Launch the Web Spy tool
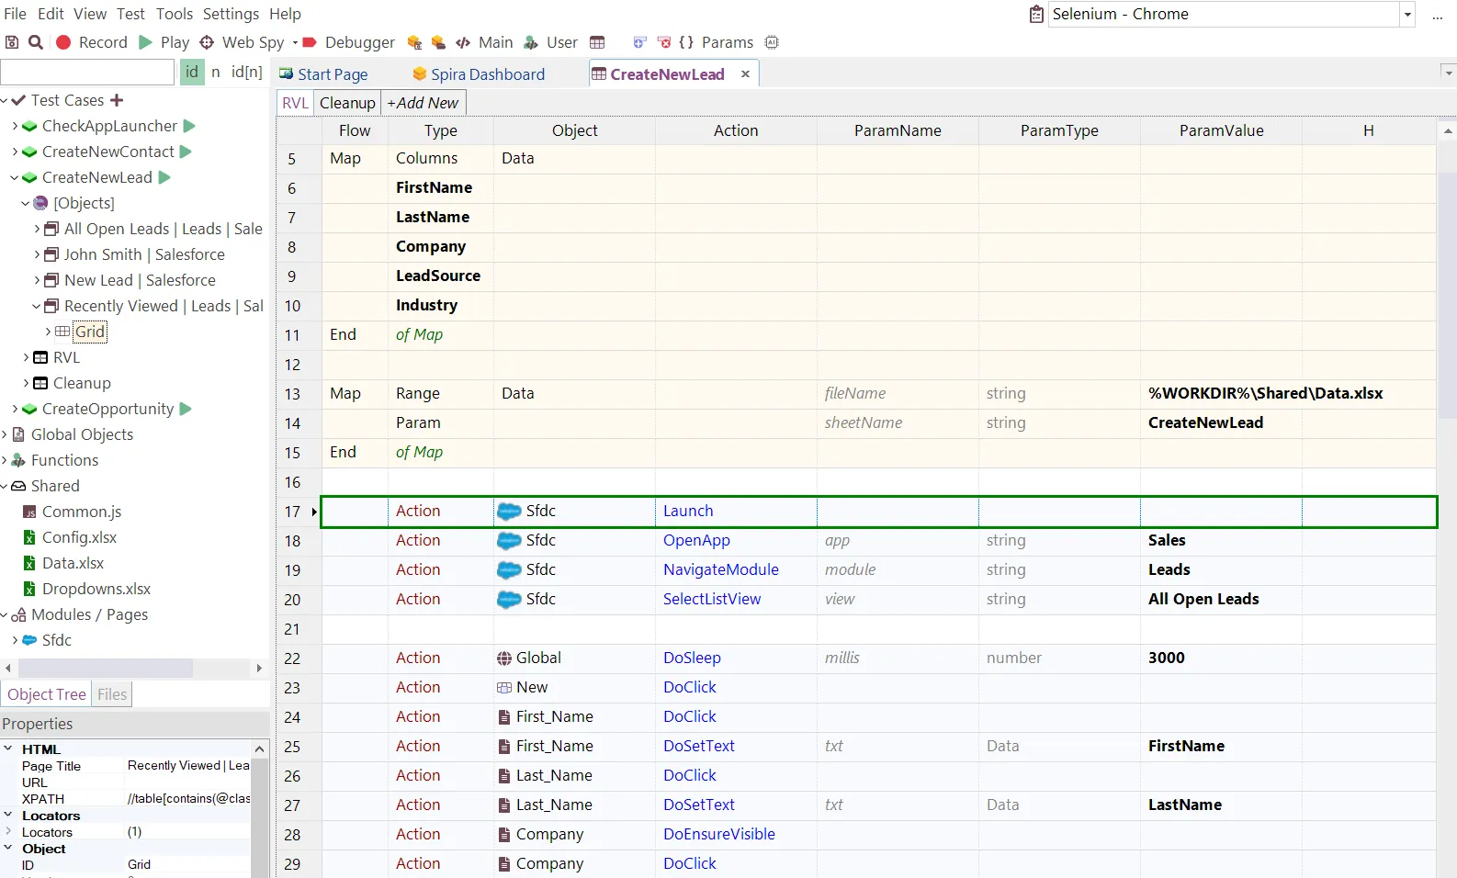Screen dimensions: 1457x878 point(243,42)
